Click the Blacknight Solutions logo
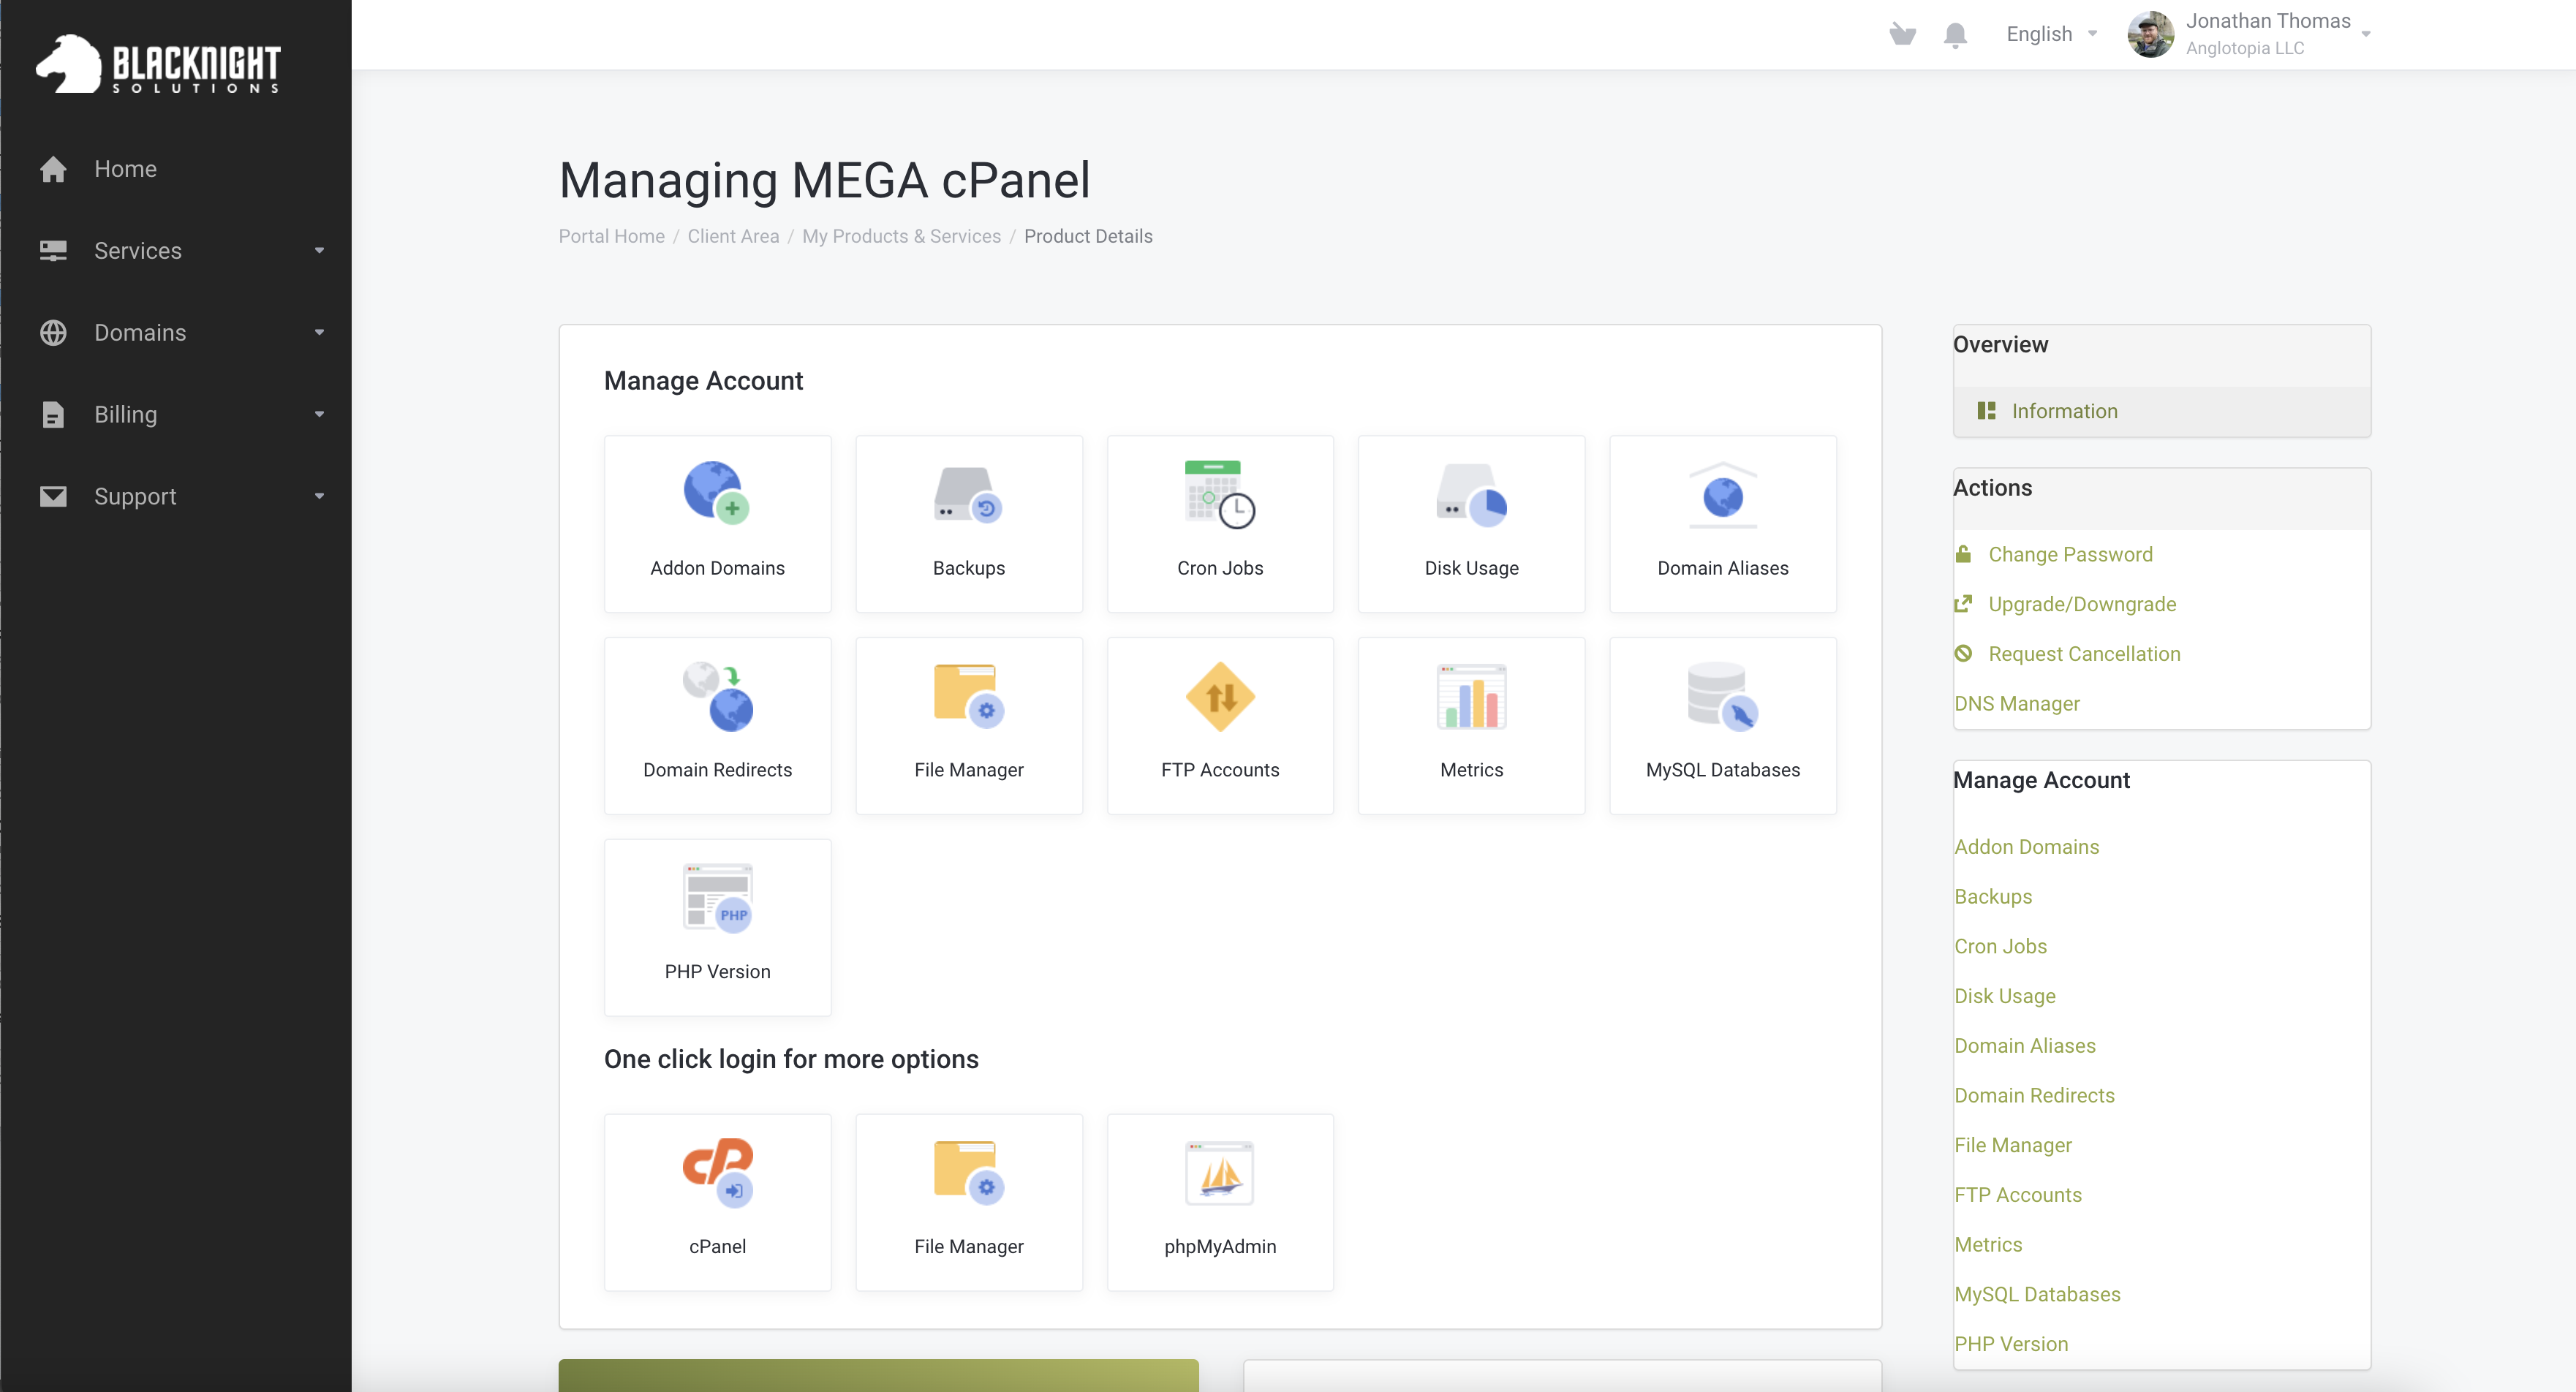Image resolution: width=2576 pixels, height=1392 pixels. (158, 64)
